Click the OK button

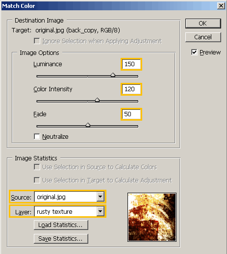point(203,24)
